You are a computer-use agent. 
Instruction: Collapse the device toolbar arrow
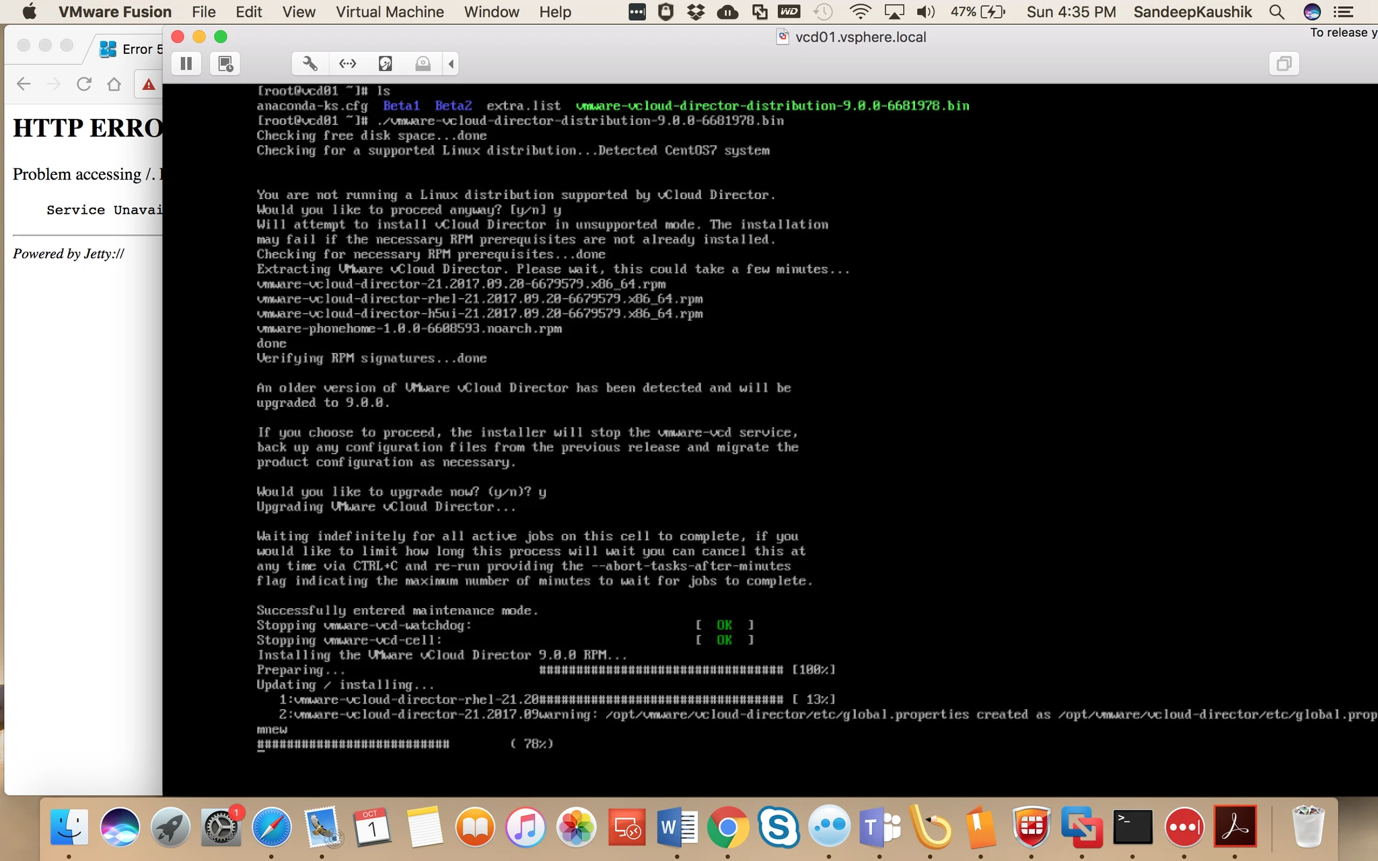click(451, 64)
